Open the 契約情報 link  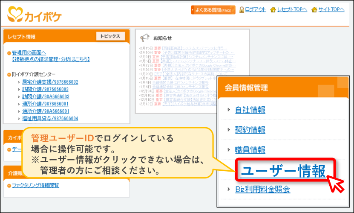coord(250,130)
